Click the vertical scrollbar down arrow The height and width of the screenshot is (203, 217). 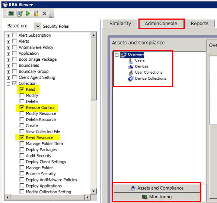pyautogui.click(x=93, y=191)
